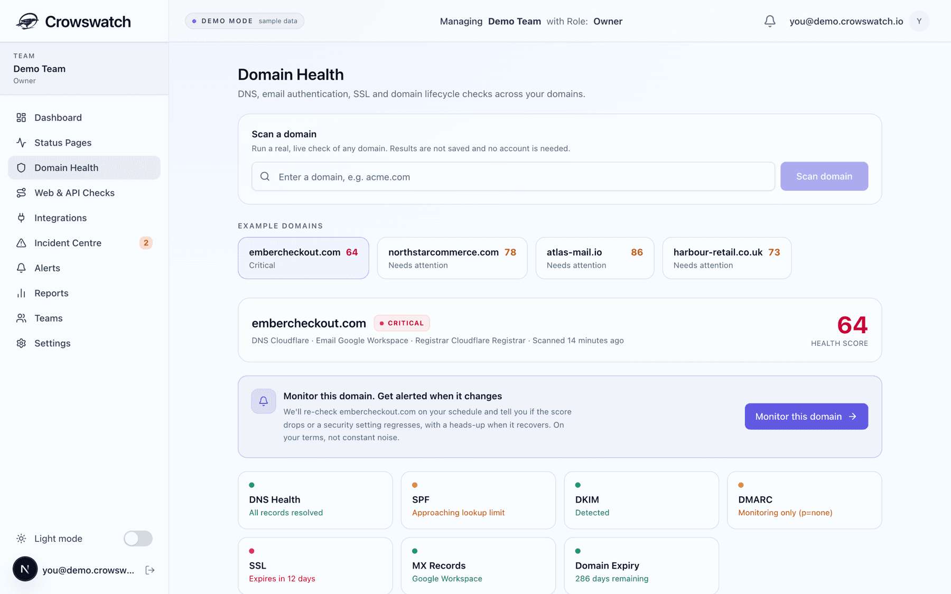Click the Web & API Checks icon
The image size is (951, 594).
click(21, 193)
